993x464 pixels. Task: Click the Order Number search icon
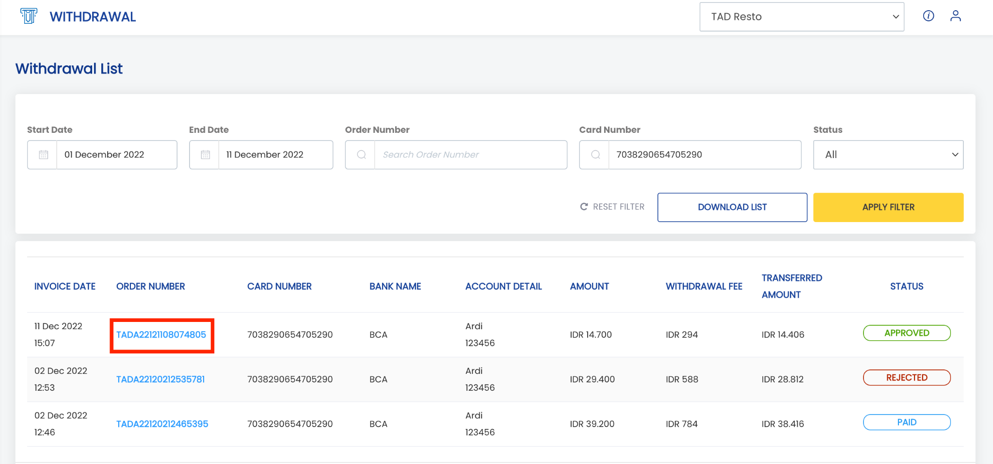click(361, 155)
